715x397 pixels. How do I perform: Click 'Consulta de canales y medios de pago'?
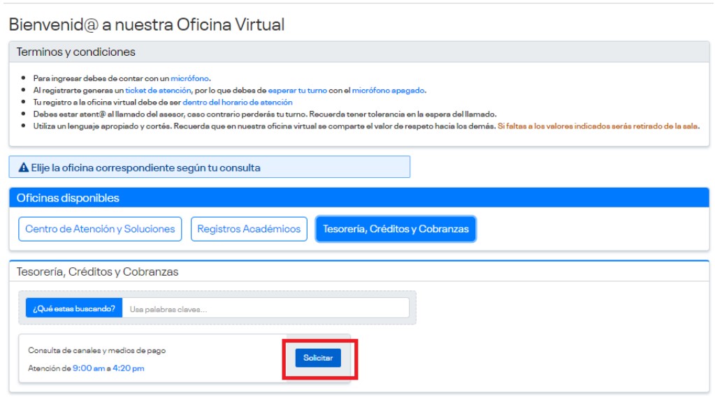(97, 350)
